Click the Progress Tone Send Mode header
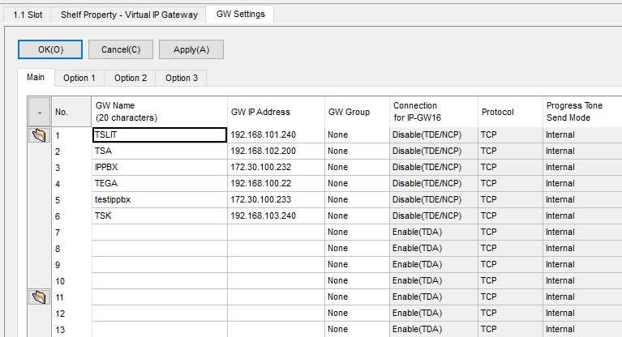 tap(583, 112)
